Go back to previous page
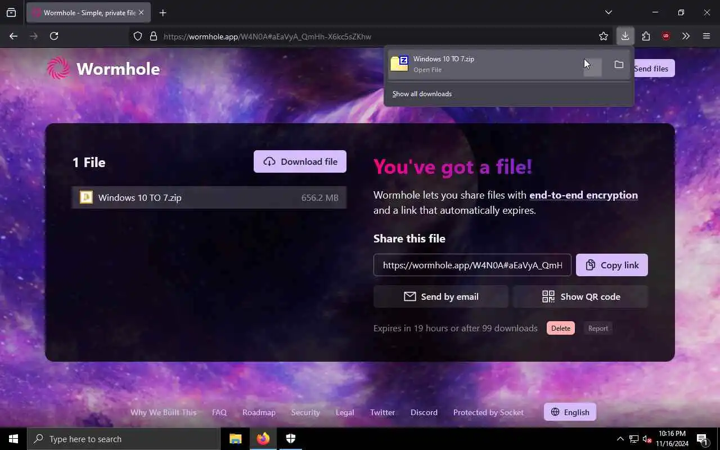This screenshot has width=720, height=450. click(x=13, y=36)
